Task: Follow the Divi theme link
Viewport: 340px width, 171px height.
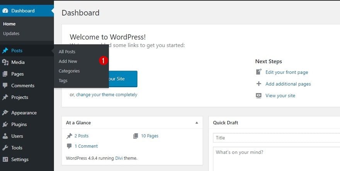Action: 119,158
